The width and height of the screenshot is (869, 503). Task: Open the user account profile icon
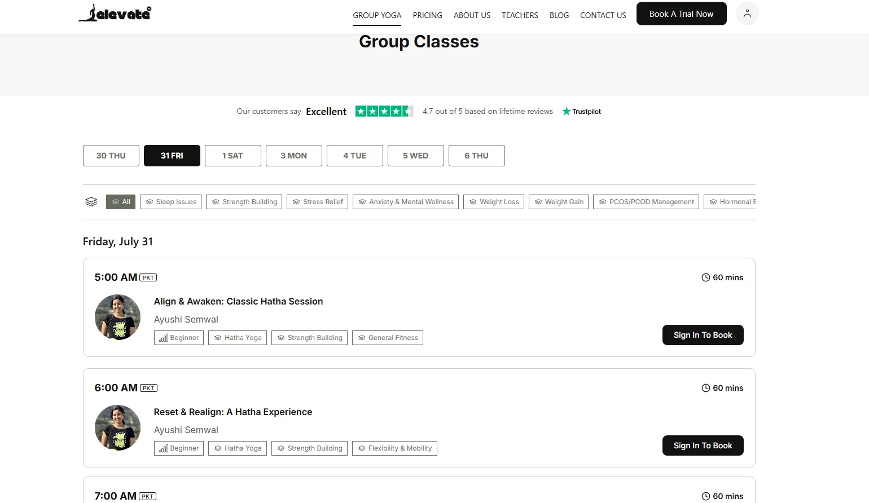[x=747, y=14]
